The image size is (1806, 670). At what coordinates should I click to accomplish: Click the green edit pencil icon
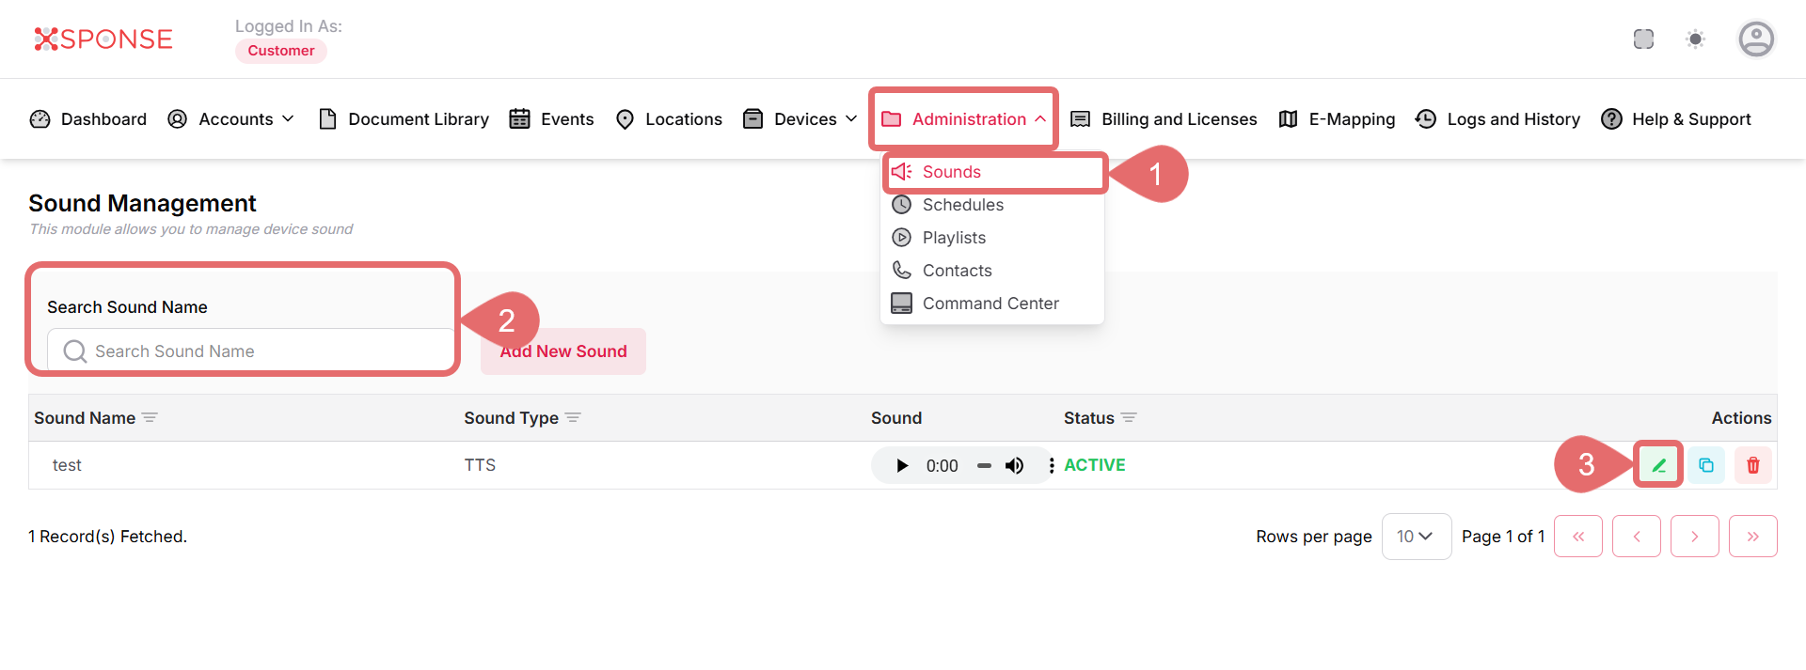[x=1658, y=465]
